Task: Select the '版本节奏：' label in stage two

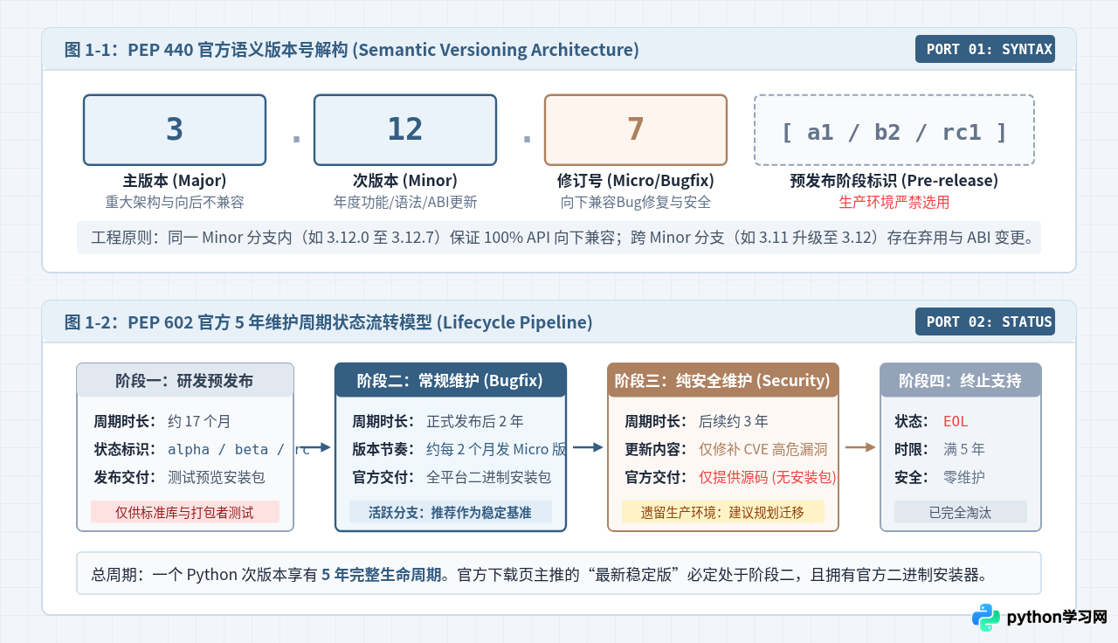Action: (x=386, y=449)
